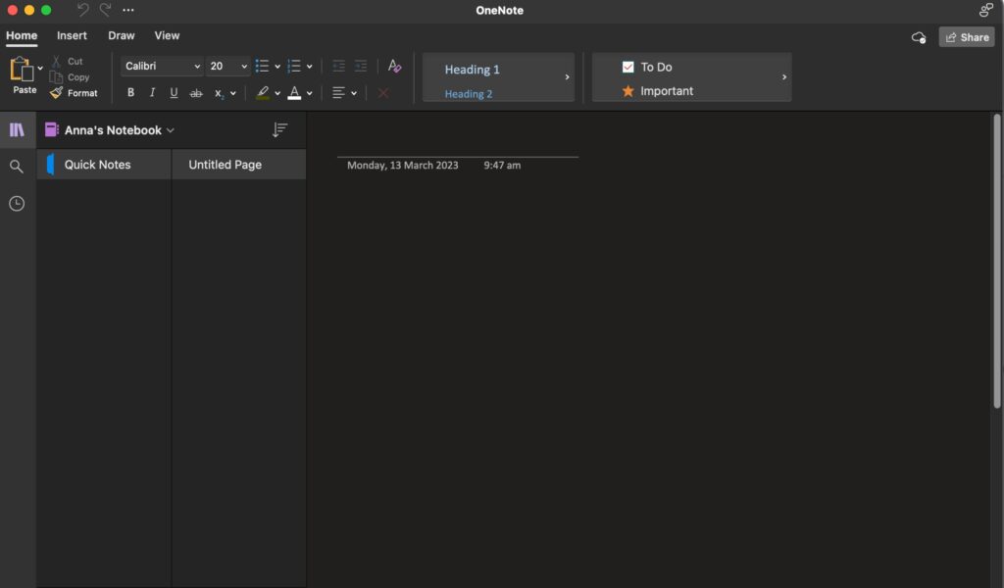
Task: Toggle Underline formatting
Action: 174,93
